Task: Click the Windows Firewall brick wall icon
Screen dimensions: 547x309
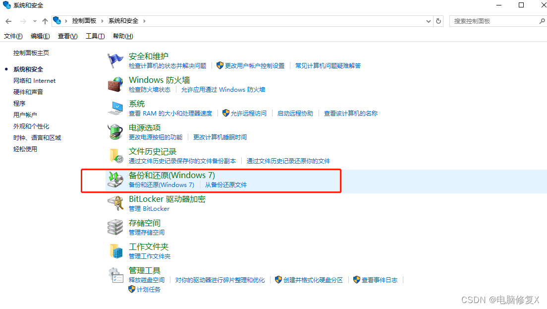Action: coord(115,84)
